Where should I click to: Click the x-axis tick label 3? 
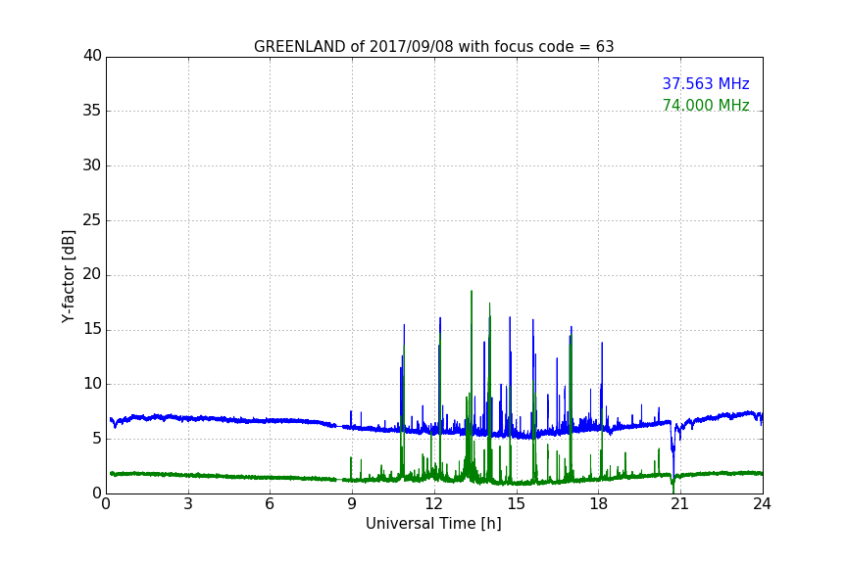188,504
